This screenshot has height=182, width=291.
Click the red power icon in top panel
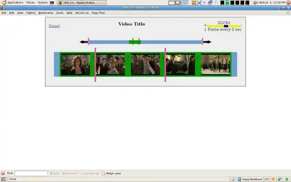coord(288,3)
